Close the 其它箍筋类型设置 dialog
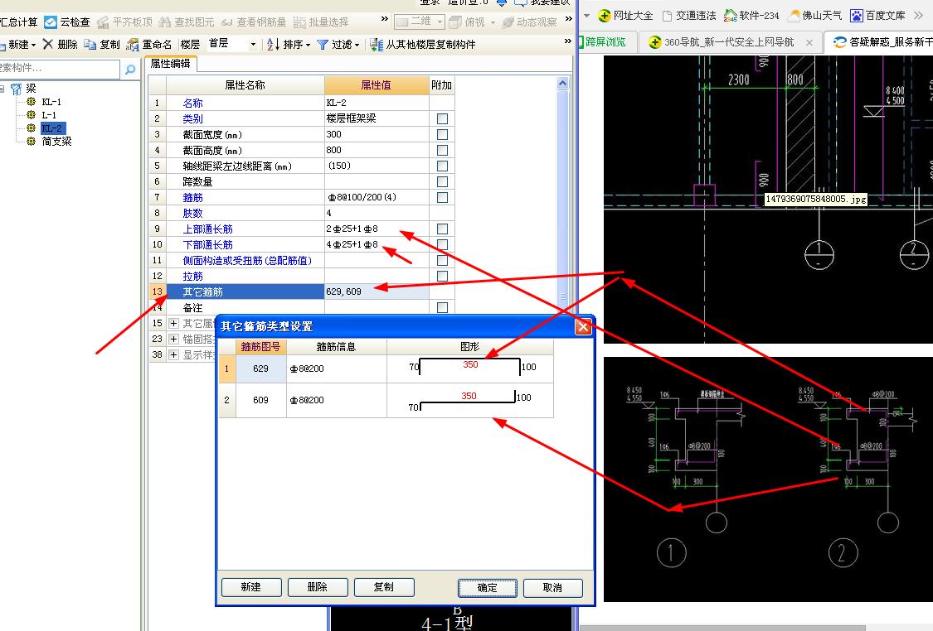Screen dimensions: 933x631 click(x=583, y=326)
